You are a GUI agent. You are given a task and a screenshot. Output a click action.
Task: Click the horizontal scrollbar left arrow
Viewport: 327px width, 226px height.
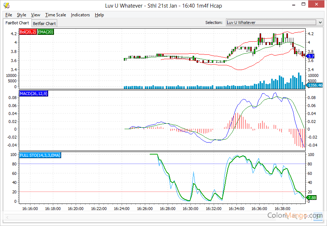(6, 217)
